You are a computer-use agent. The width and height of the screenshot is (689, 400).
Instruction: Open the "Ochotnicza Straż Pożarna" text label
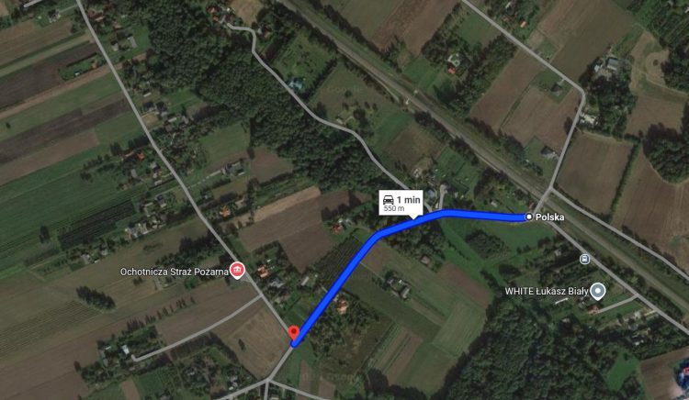[x=175, y=272]
